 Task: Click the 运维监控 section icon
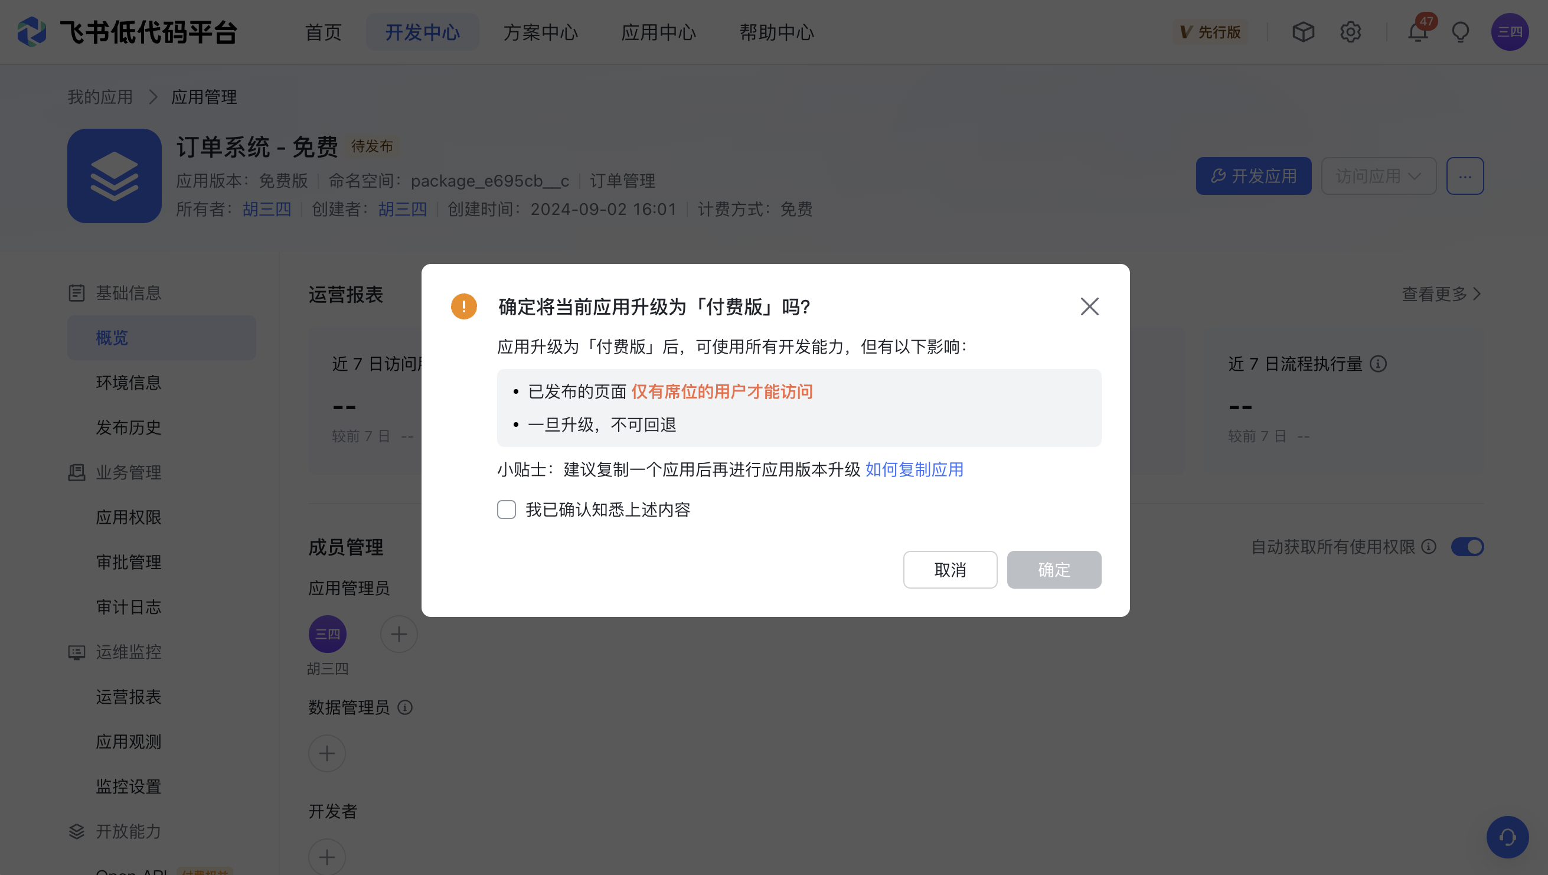tap(76, 652)
